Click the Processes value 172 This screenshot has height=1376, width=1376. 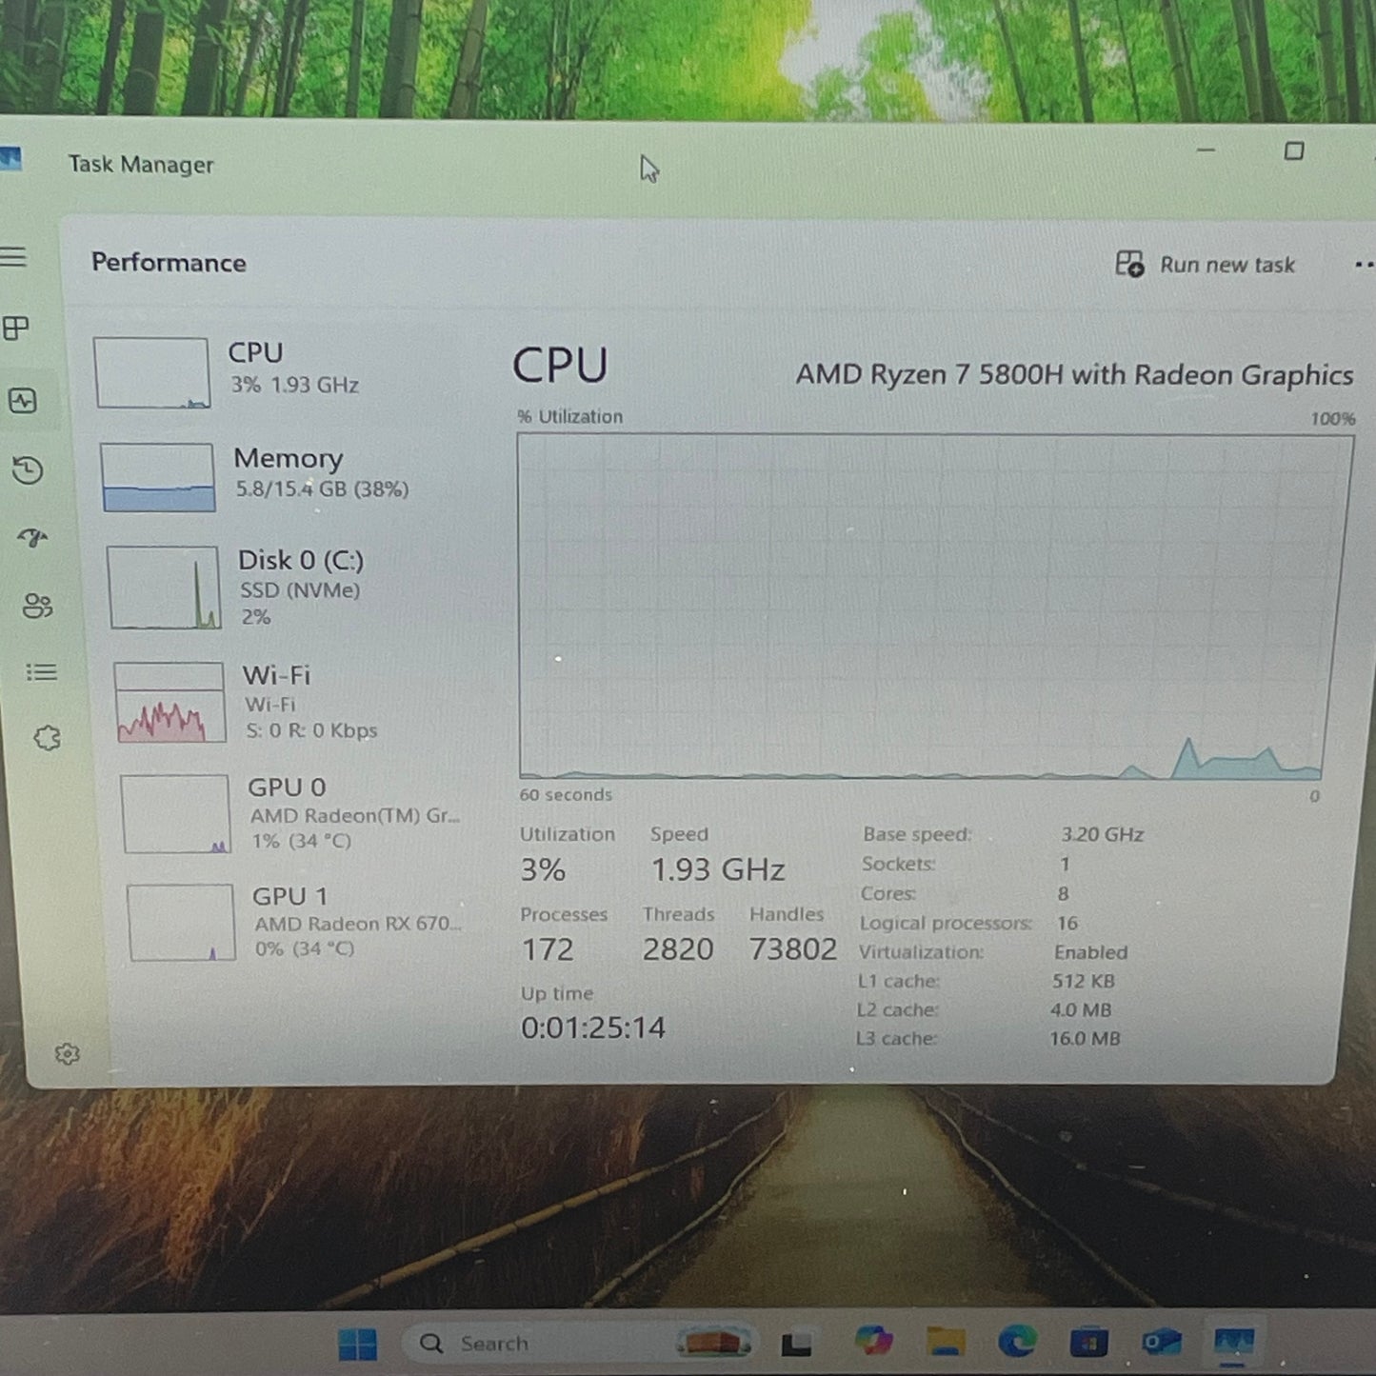coord(548,949)
